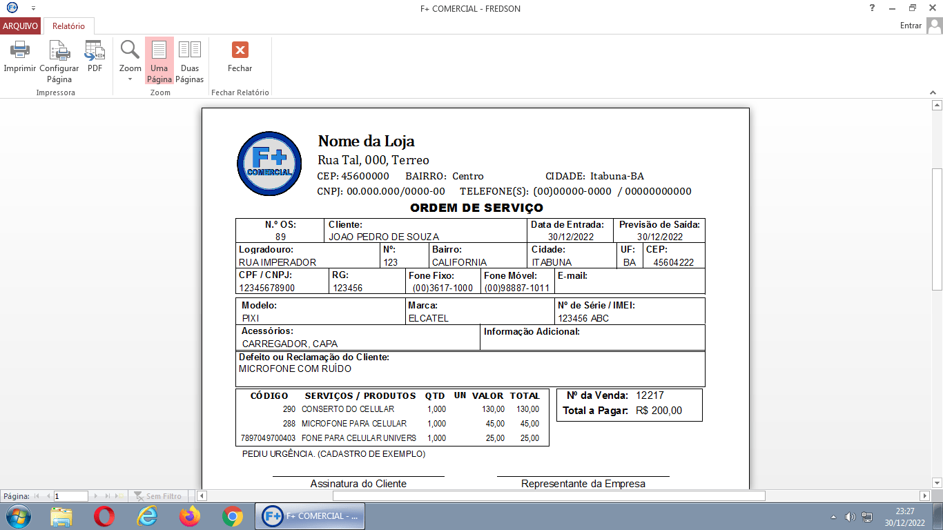Click the horizontal scrollbar right arrow

[925, 496]
